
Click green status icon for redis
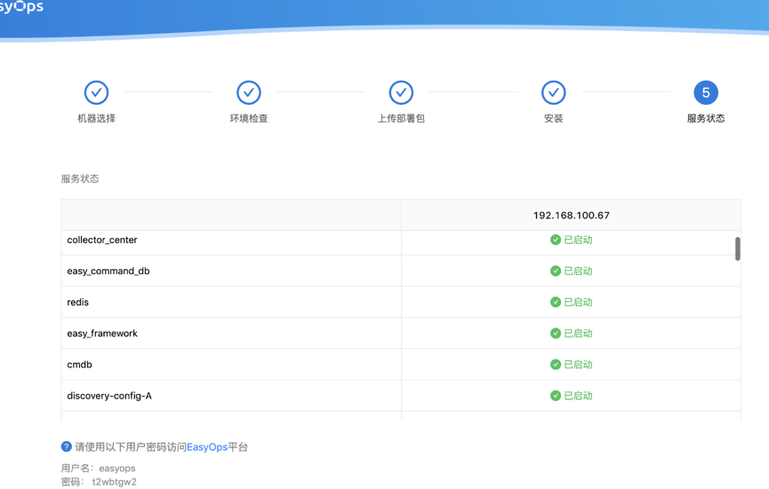pos(555,302)
